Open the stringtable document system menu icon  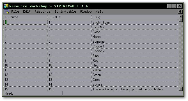tap(6, 12)
